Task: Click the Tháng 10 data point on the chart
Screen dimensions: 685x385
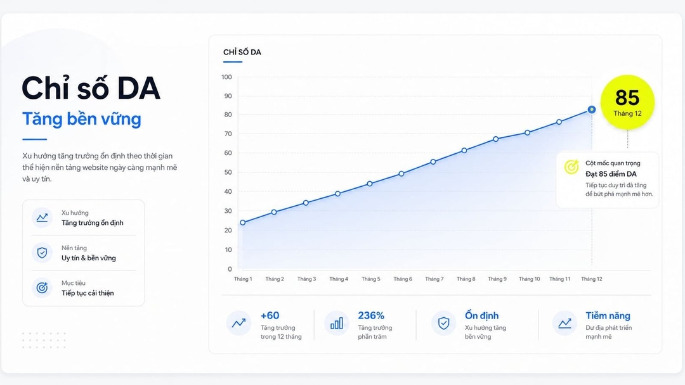Action: 527,132
